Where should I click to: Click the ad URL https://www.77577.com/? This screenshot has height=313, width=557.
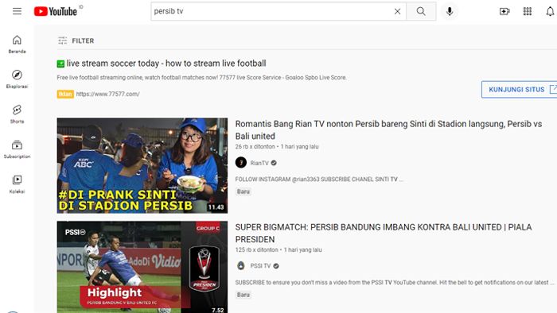click(x=107, y=94)
